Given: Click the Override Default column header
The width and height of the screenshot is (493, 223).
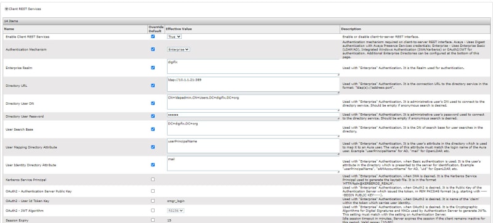Looking at the screenshot, I should (x=157, y=29).
